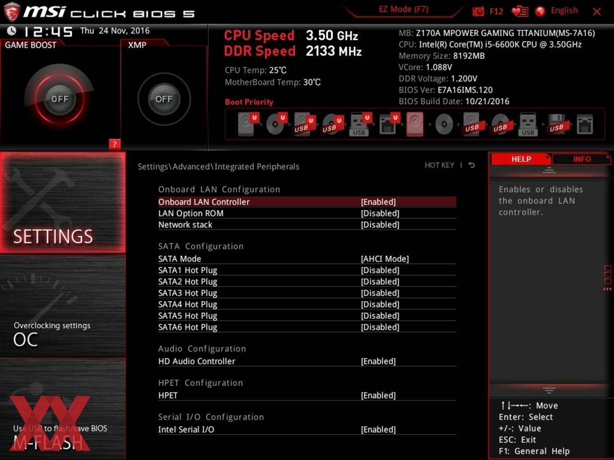Change HPET [Enabled] value
This screenshot has height=460, width=614.
tap(378, 396)
